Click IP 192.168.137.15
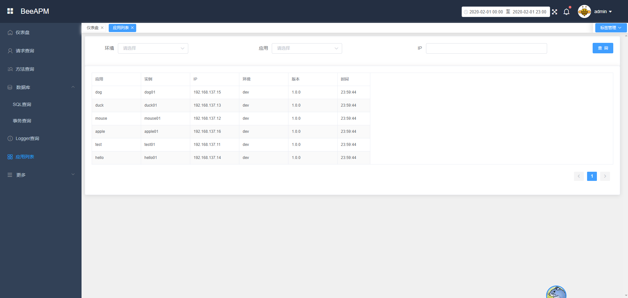The width and height of the screenshot is (628, 298). tap(207, 92)
